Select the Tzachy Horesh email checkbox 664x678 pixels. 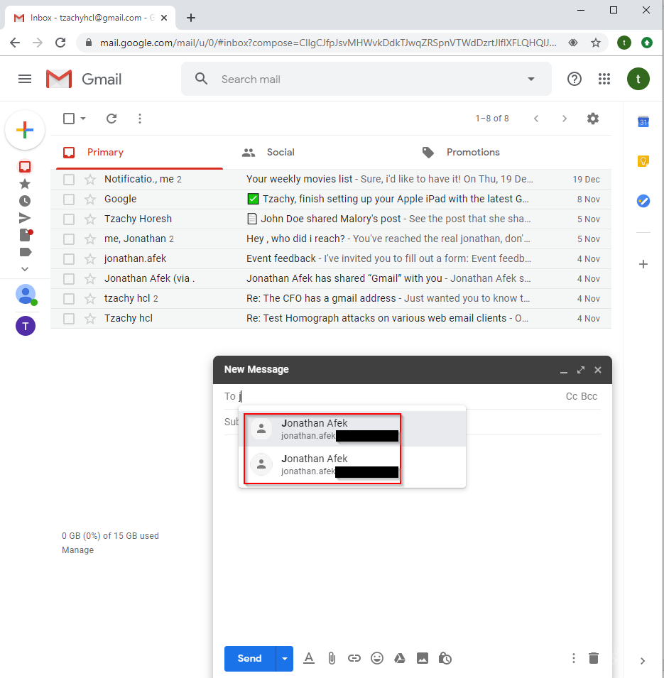[x=69, y=219]
